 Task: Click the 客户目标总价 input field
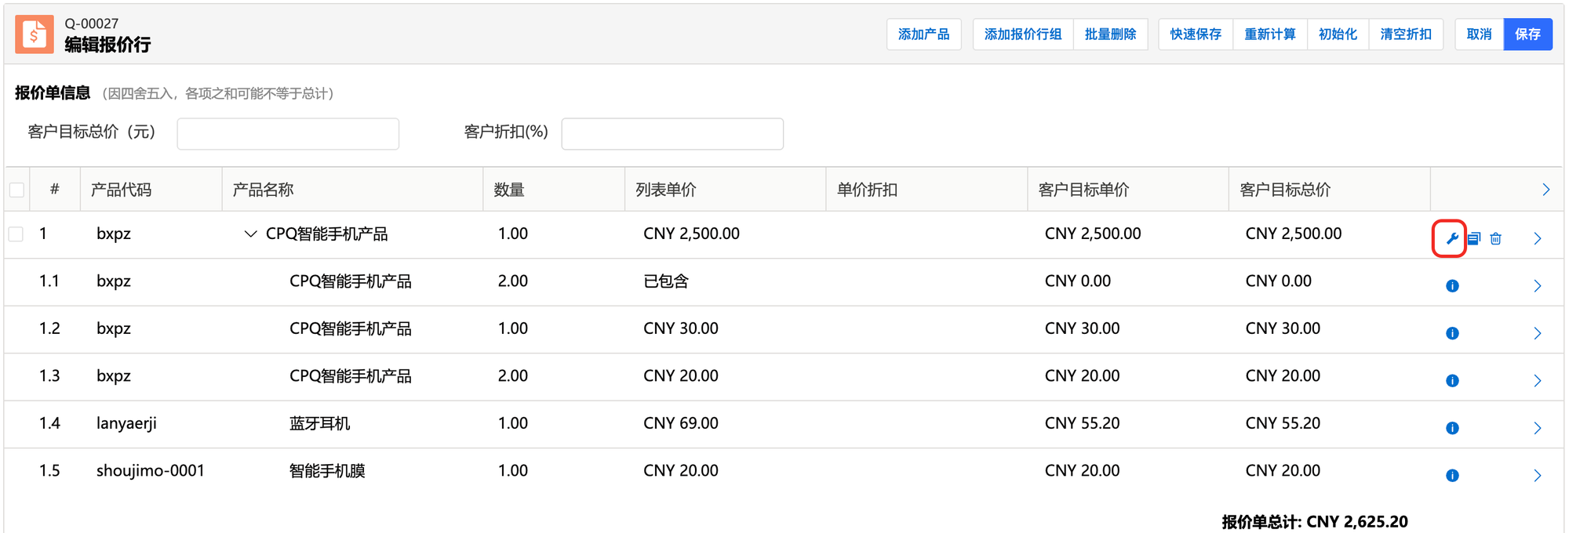[288, 134]
